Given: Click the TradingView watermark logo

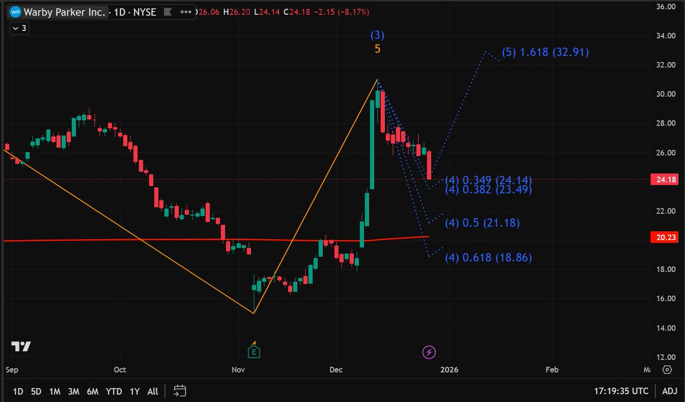Looking at the screenshot, I should click(21, 347).
